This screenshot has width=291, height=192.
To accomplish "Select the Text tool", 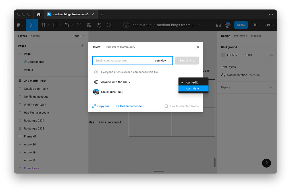I will tap(79, 25).
